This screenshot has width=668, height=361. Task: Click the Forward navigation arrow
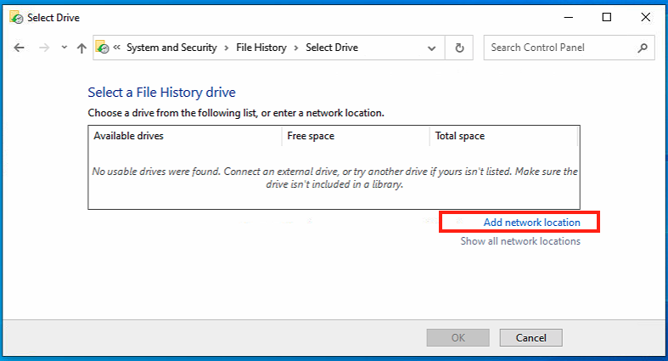44,48
